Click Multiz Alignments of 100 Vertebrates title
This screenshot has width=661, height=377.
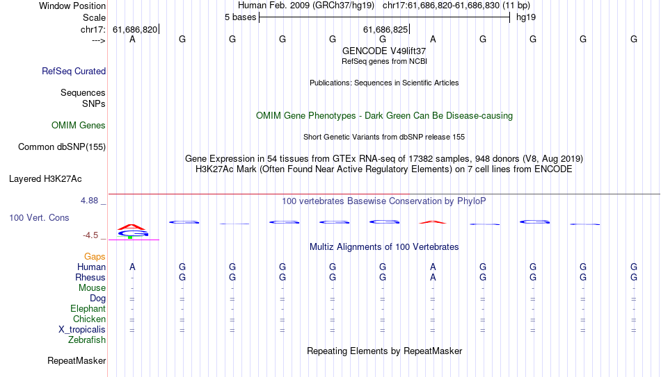(x=384, y=247)
